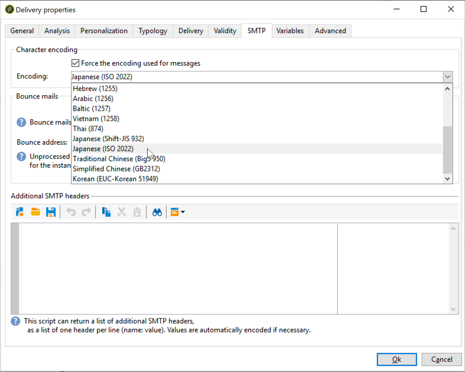Viewport: 465px width, 372px height.
Task: Select Japanese (Shift-JIS 932) encoding
Action: tap(257, 139)
